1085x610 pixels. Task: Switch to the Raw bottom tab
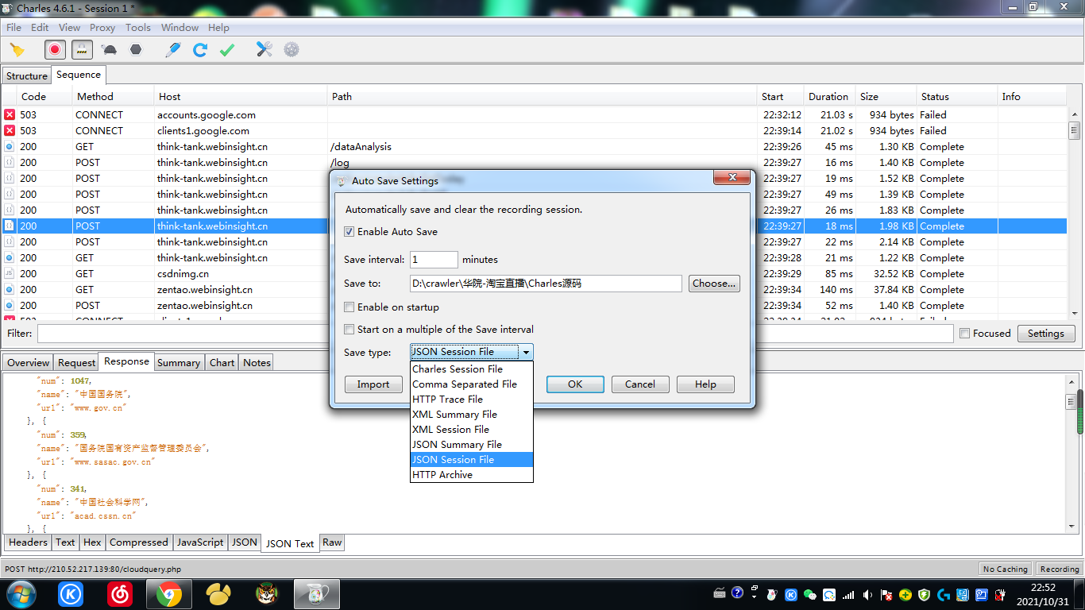pyautogui.click(x=332, y=543)
